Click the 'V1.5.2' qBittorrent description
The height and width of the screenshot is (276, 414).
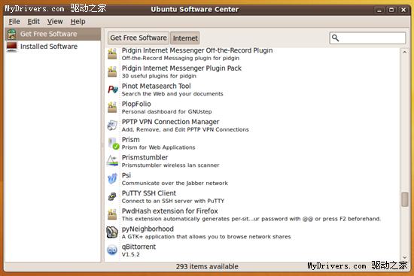coord(130,255)
